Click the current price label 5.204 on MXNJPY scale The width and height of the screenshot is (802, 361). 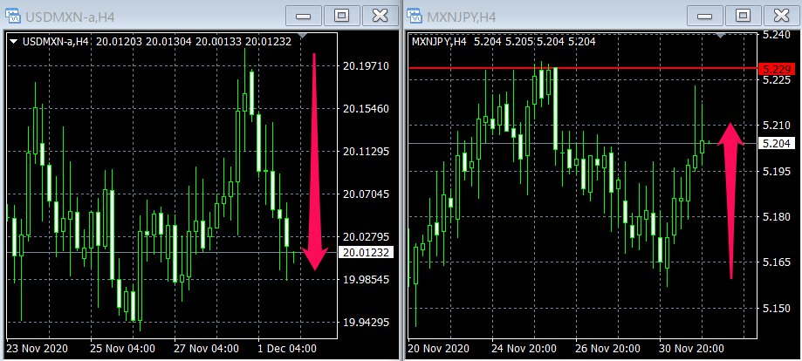(777, 144)
